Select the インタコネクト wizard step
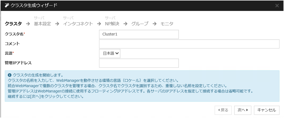 [78, 24]
